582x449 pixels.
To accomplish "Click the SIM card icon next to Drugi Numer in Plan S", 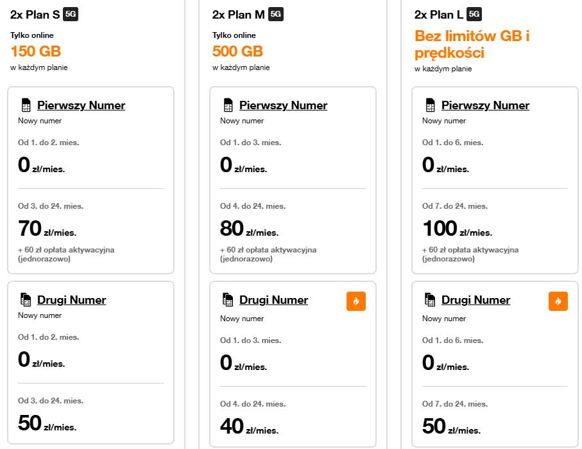I will (26, 299).
